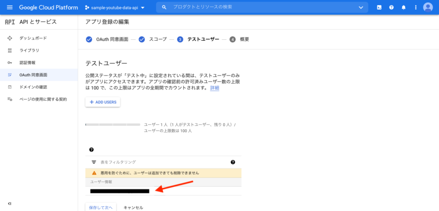Open the notifications bell

403,8
